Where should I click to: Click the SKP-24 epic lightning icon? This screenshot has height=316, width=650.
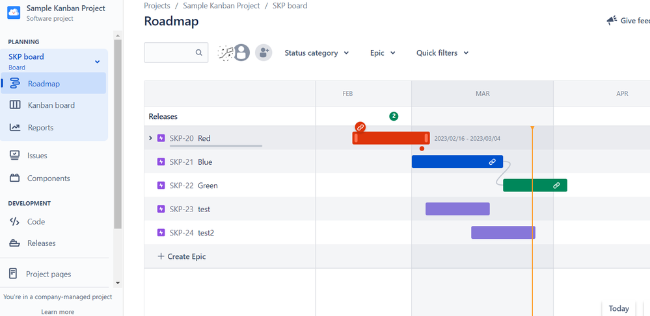pyautogui.click(x=161, y=232)
